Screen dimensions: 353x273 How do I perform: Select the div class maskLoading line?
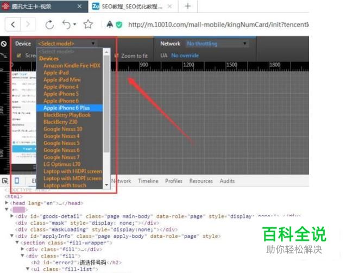96,229
